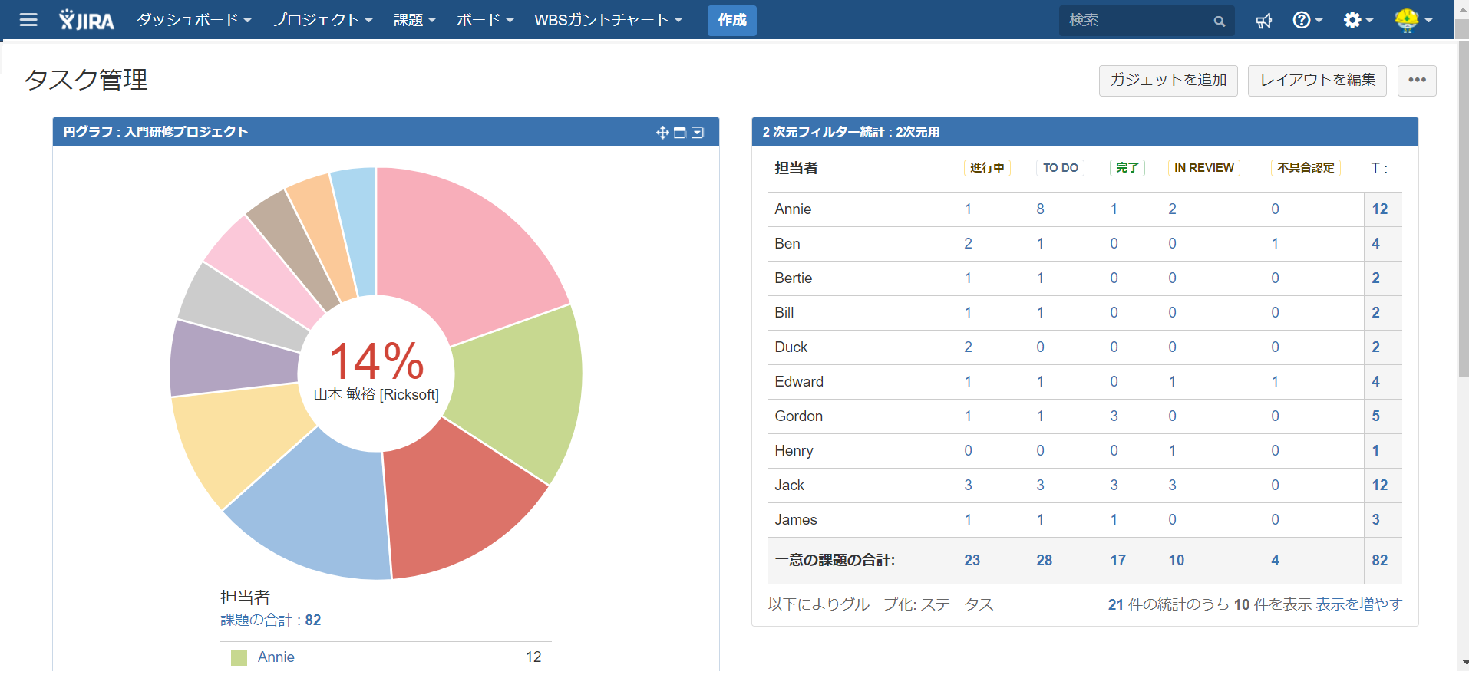Click the ガジェットを追加 button
Image resolution: width=1469 pixels, height=688 pixels.
[x=1168, y=81]
